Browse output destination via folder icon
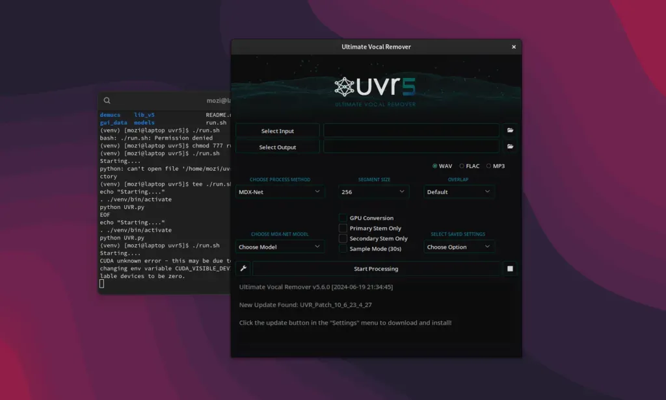This screenshot has width=666, height=400. 510,146
